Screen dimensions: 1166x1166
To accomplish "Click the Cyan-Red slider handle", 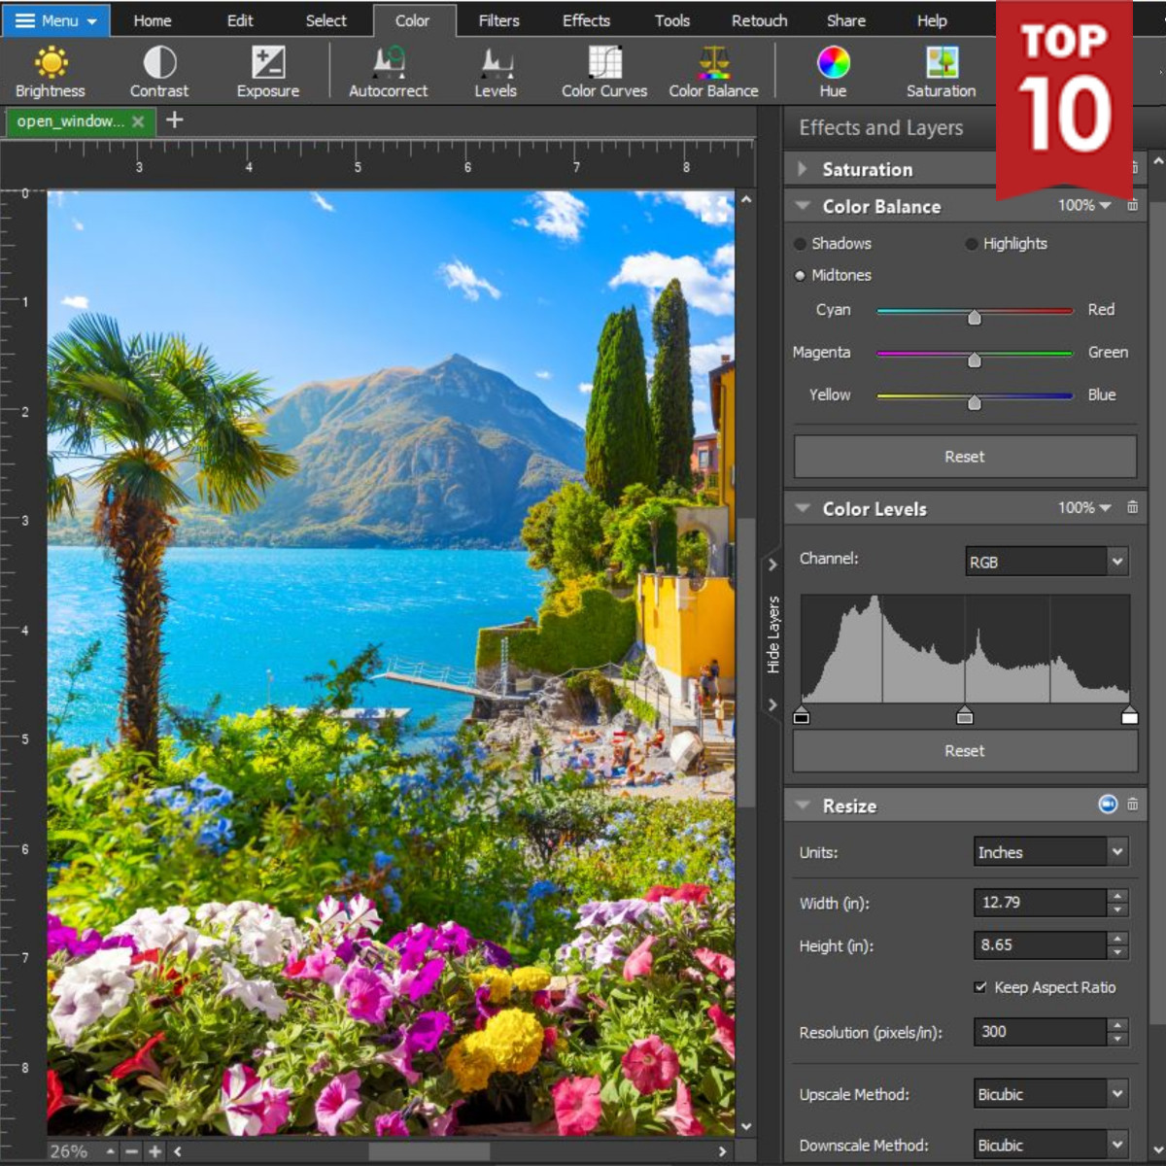I will pos(975,318).
